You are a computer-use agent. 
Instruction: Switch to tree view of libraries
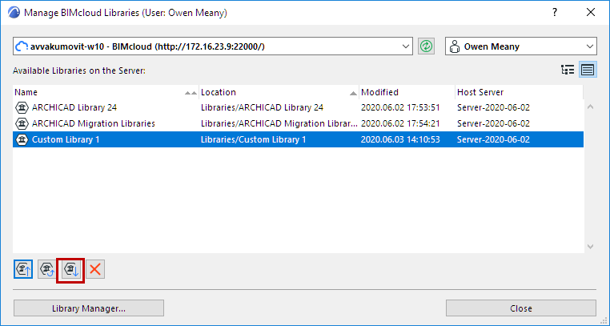coord(568,70)
